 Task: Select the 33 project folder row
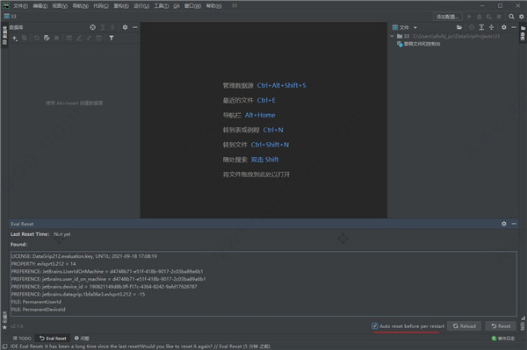(x=454, y=36)
